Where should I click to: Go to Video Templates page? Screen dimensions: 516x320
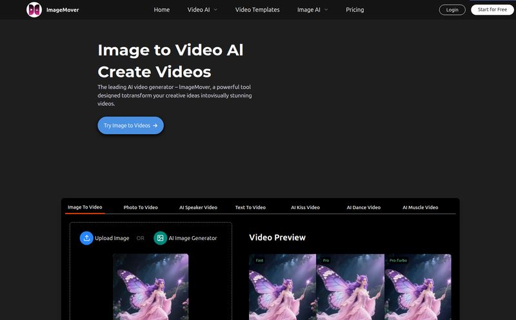[257, 10]
